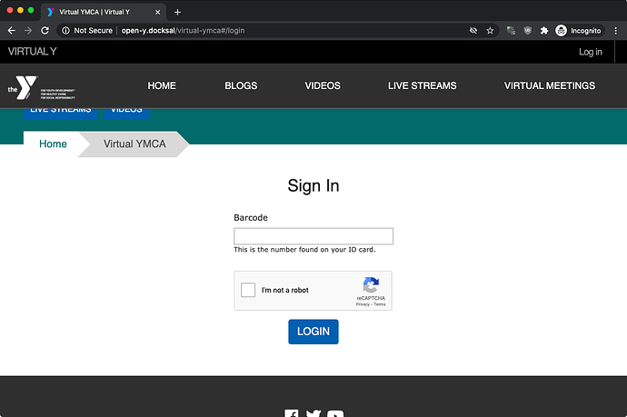
Task: Click the Log in link at top
Action: point(591,52)
